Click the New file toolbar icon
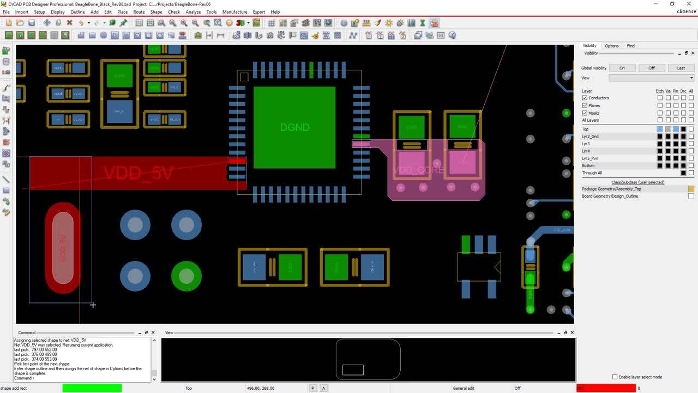Screen dimensions: 698x393 9,23
